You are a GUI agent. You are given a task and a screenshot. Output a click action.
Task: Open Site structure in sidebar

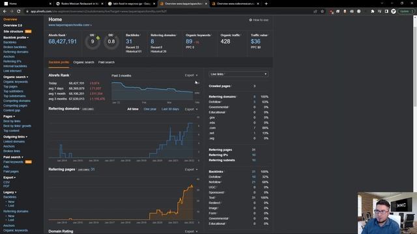tap(13, 32)
